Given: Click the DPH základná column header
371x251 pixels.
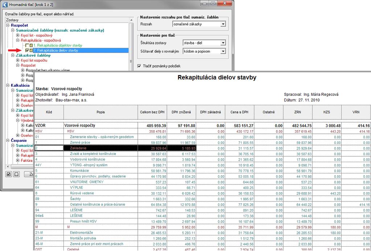Looking at the screenshot, I should pyautogui.click(x=210, y=112).
